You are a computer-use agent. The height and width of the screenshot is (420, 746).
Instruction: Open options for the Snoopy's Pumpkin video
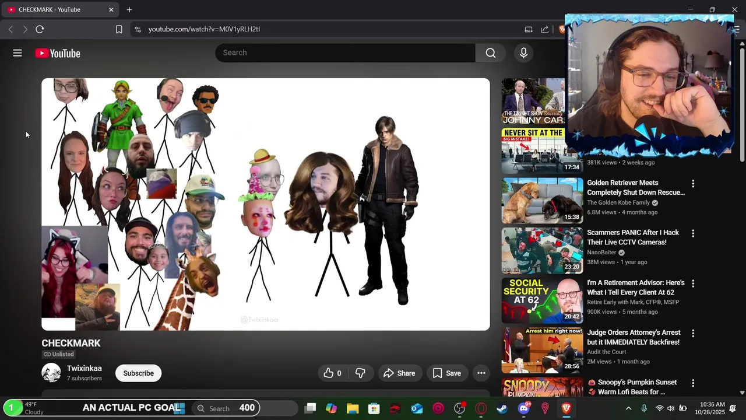(x=693, y=383)
